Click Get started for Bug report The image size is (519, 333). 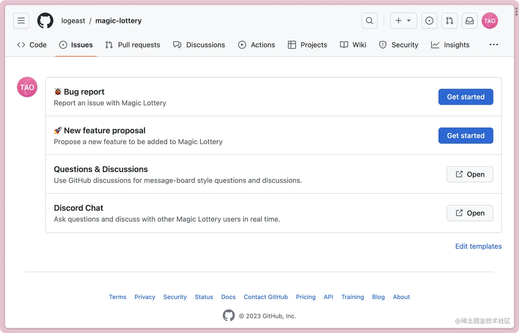(465, 97)
